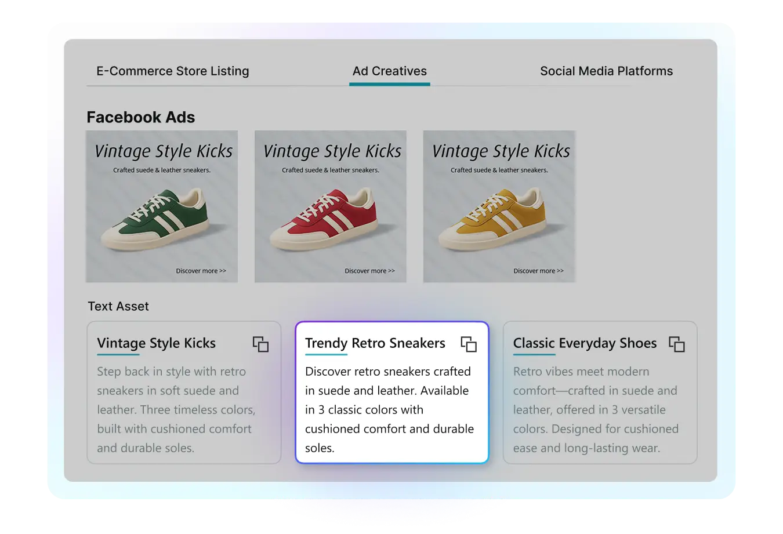The width and height of the screenshot is (783, 534).
Task: Copy the Classic Everyday Shoes text asset
Action: tap(677, 344)
